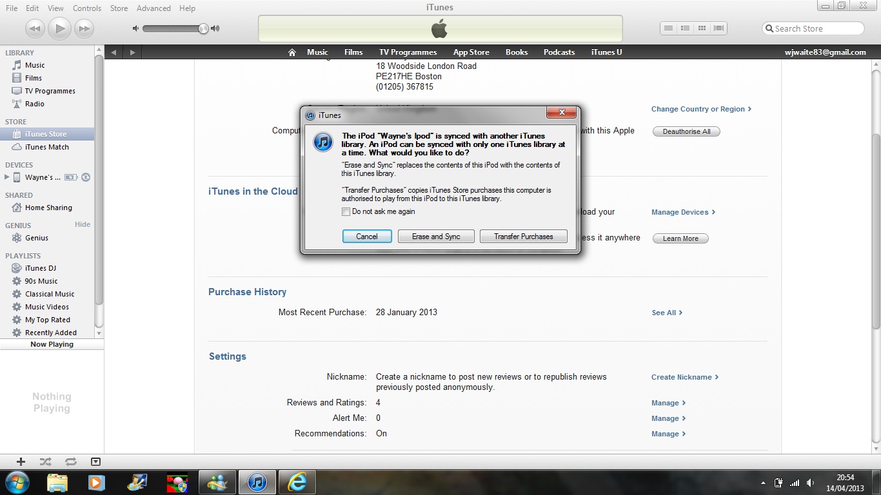Open the View menu

[x=55, y=8]
